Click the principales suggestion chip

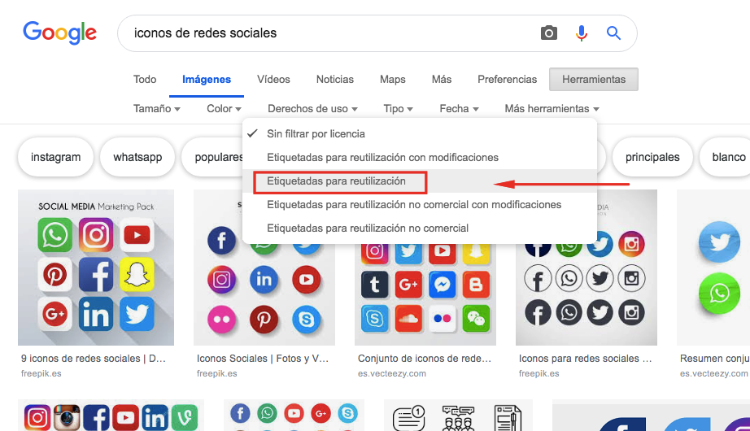(x=652, y=157)
